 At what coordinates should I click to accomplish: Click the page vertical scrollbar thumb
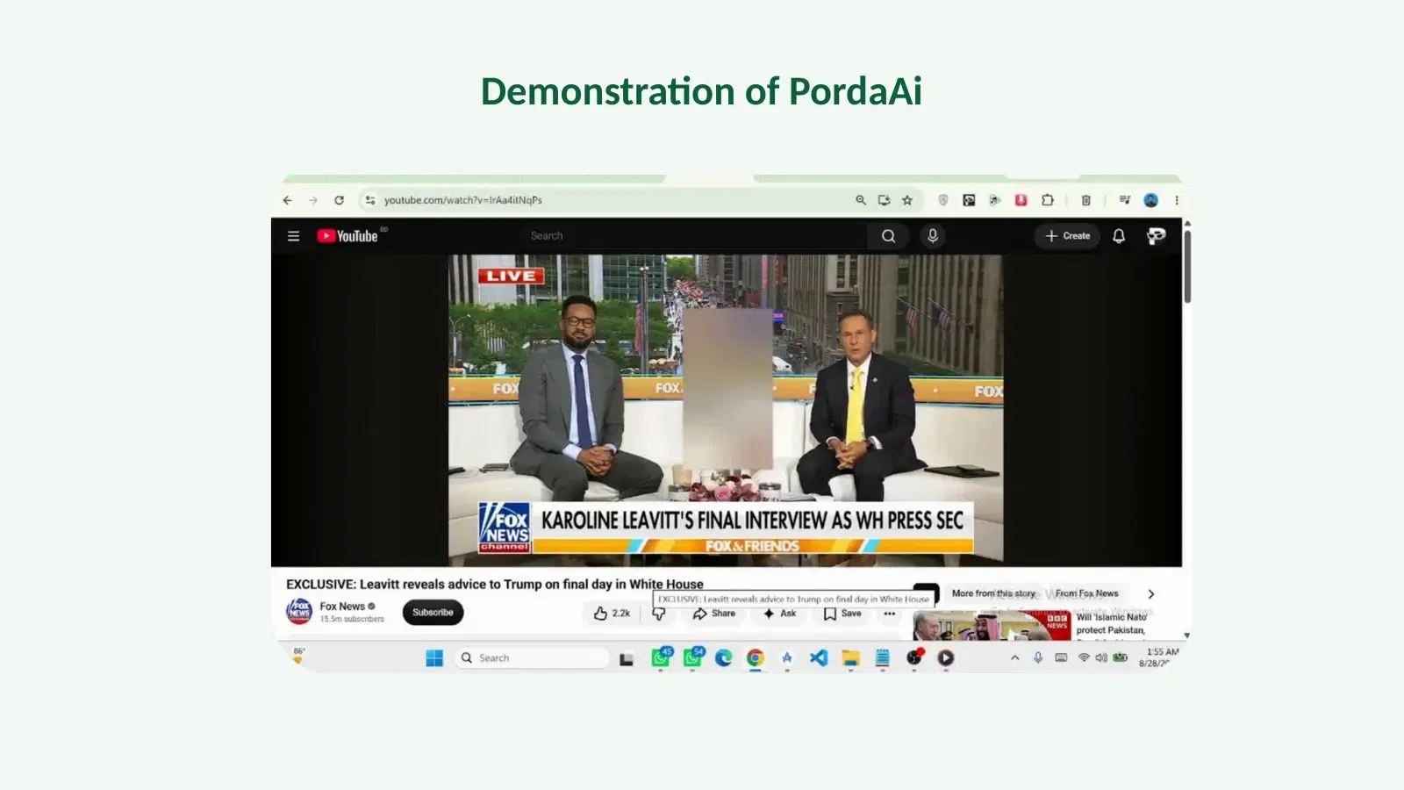(x=1187, y=266)
